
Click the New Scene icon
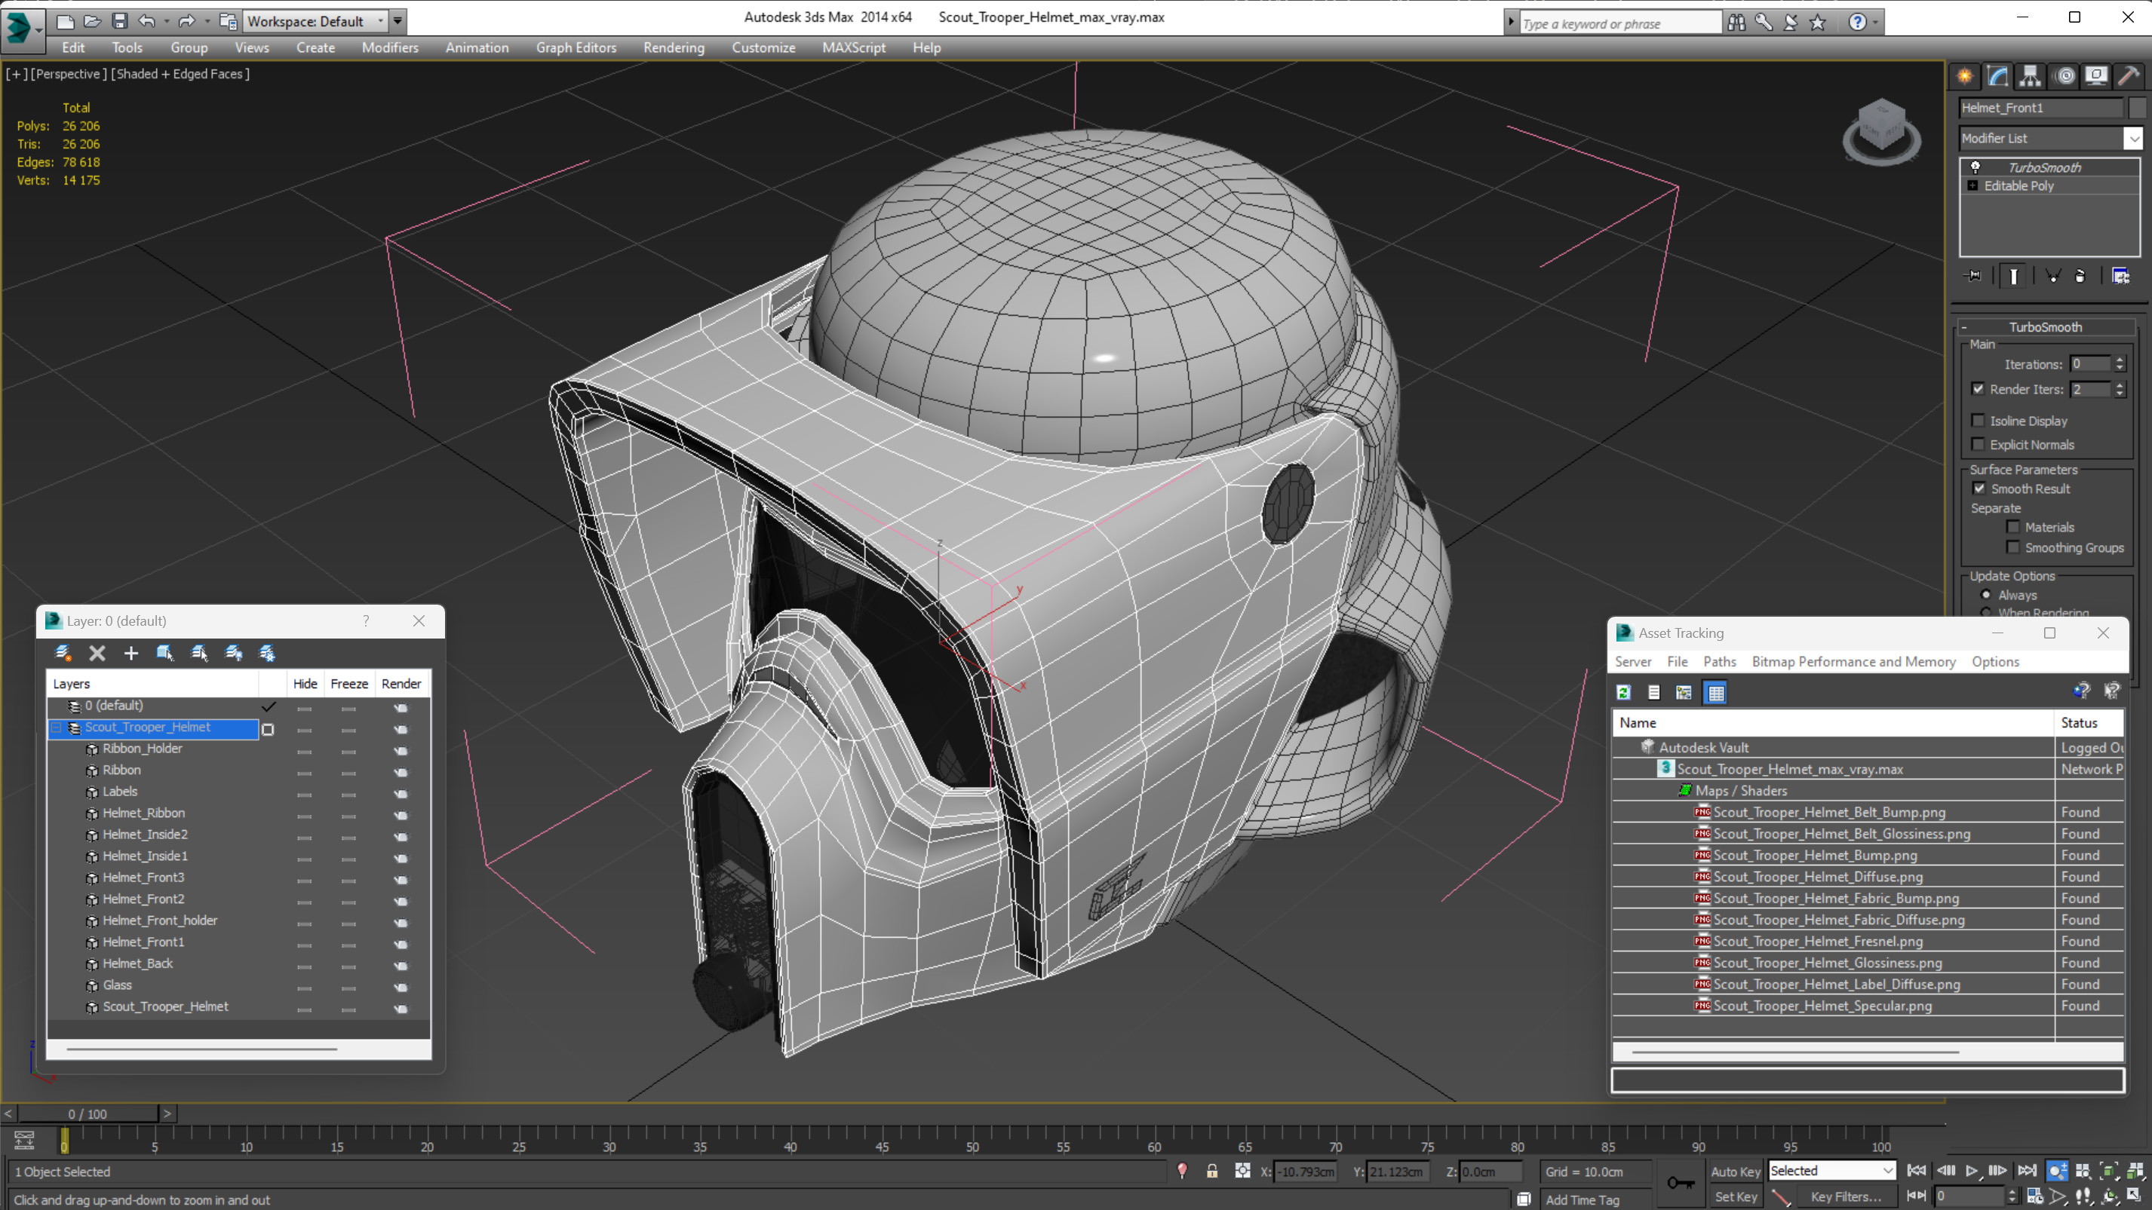tap(64, 21)
